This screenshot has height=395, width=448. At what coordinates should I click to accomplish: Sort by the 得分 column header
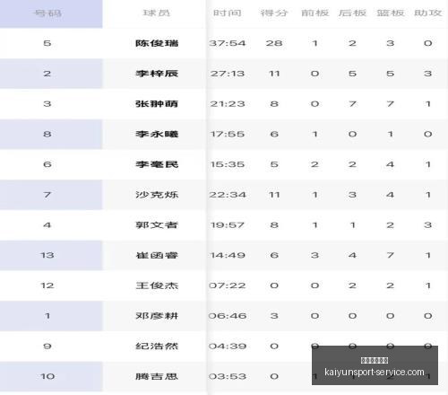tap(274, 13)
